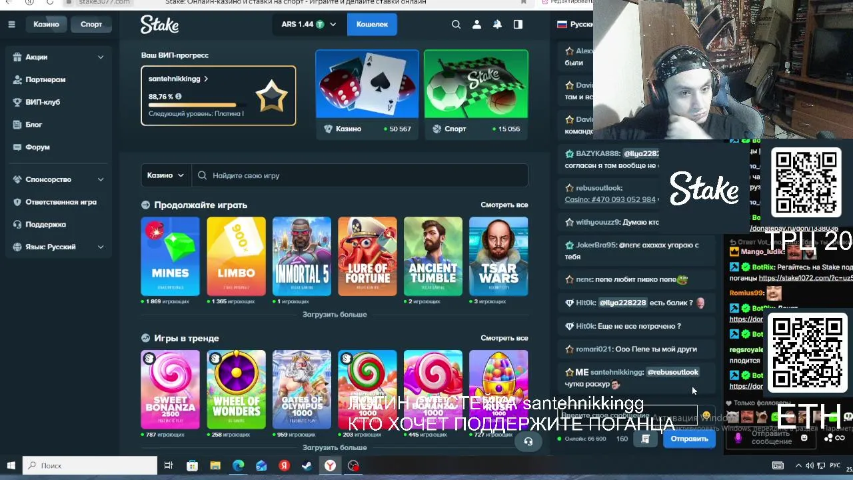Click the chat message input field
The image size is (853, 480).
coord(628,415)
